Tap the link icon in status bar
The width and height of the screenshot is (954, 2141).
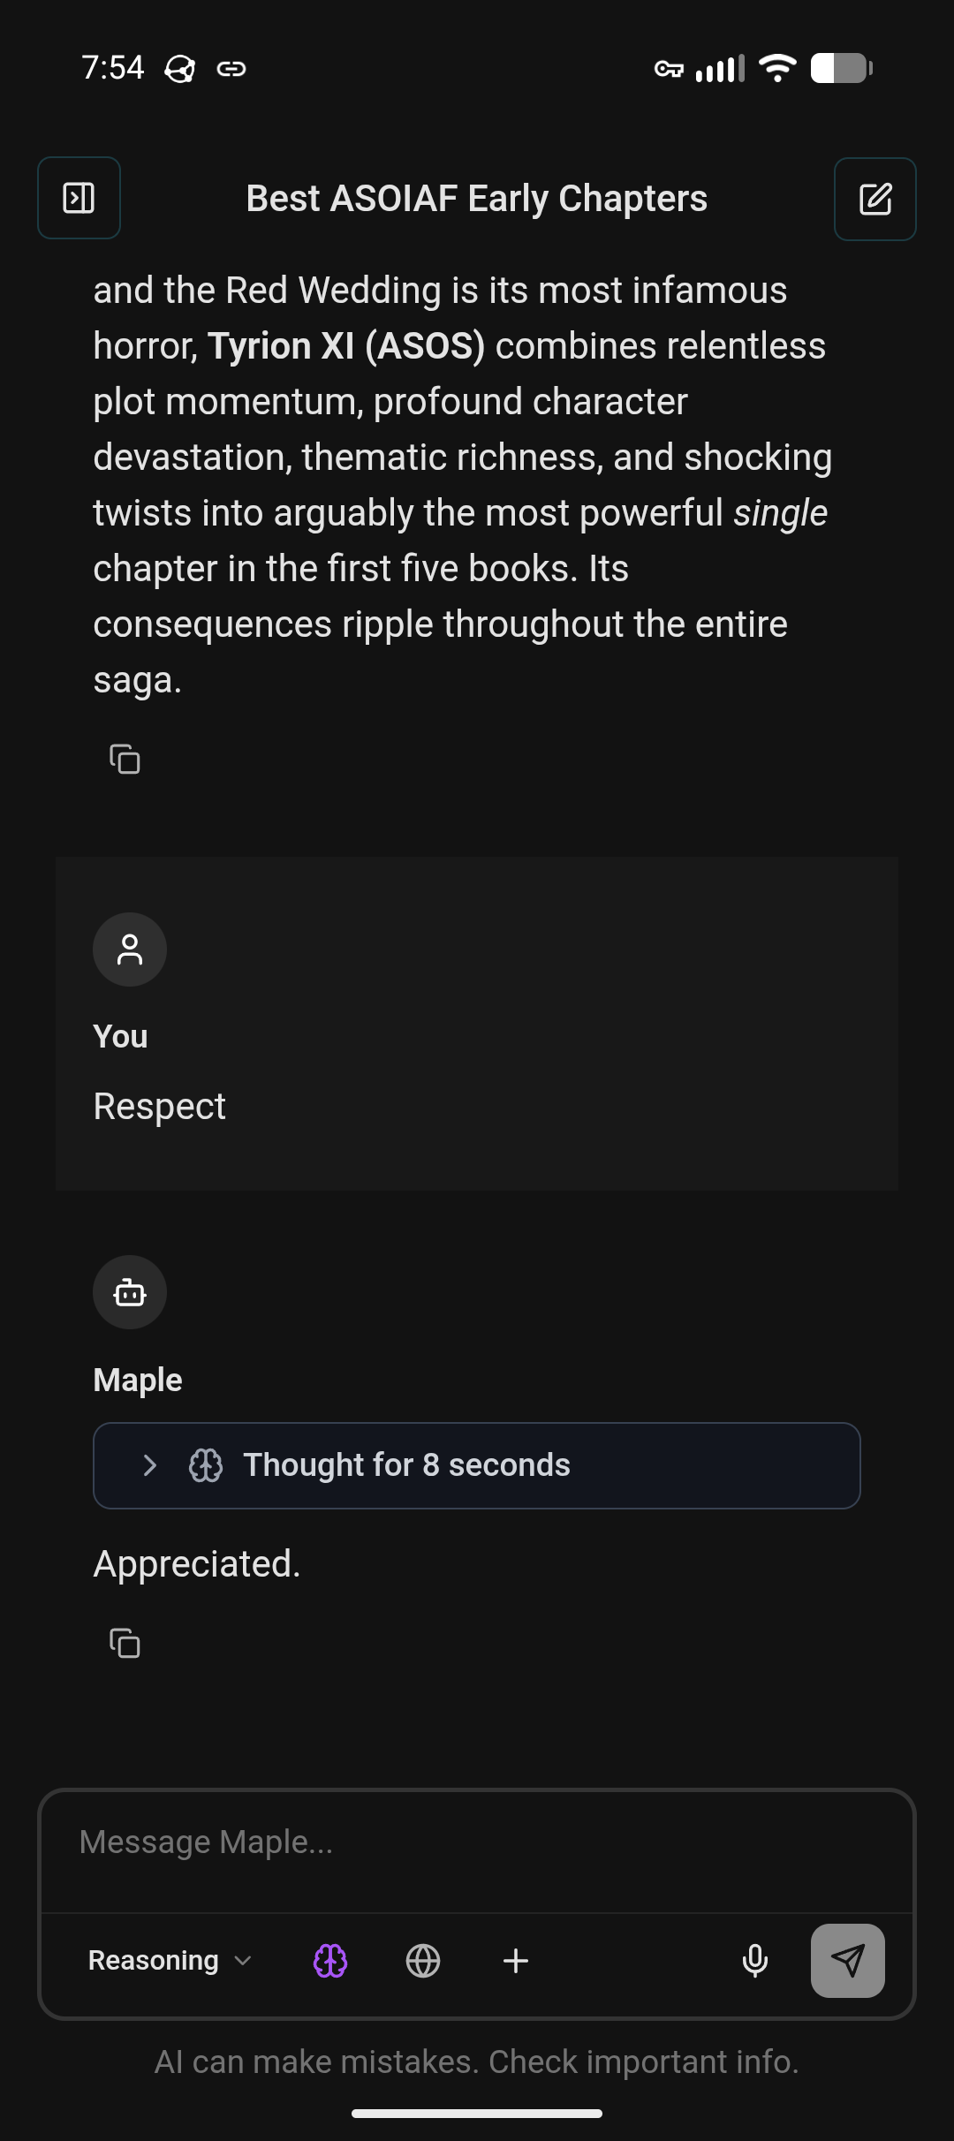point(231,68)
